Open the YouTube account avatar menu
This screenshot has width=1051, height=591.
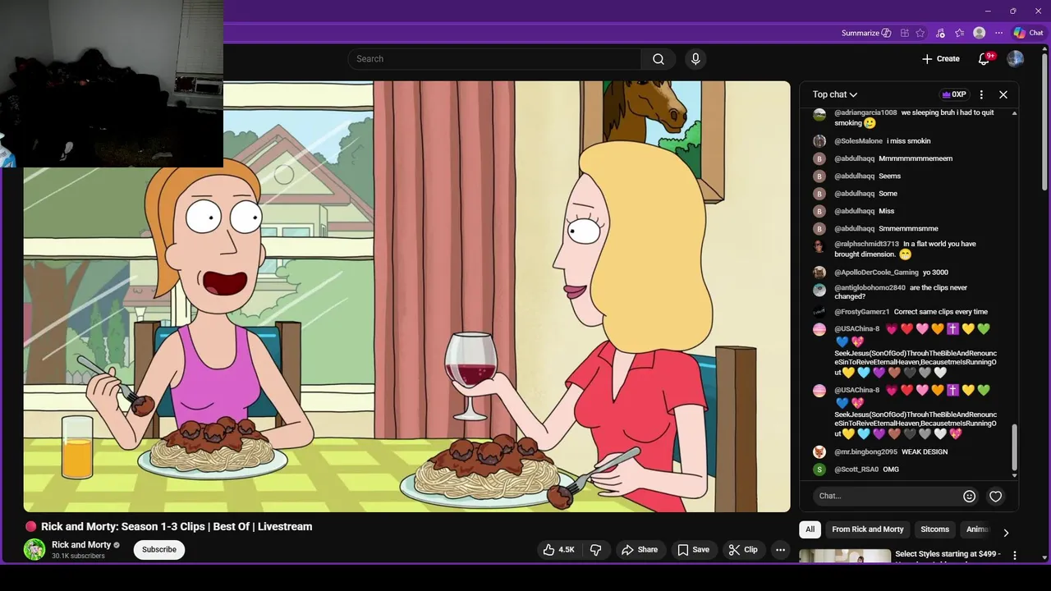(1016, 59)
